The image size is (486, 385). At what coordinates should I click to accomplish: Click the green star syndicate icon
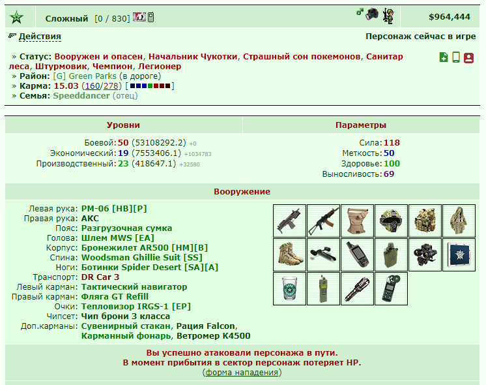pos(16,17)
